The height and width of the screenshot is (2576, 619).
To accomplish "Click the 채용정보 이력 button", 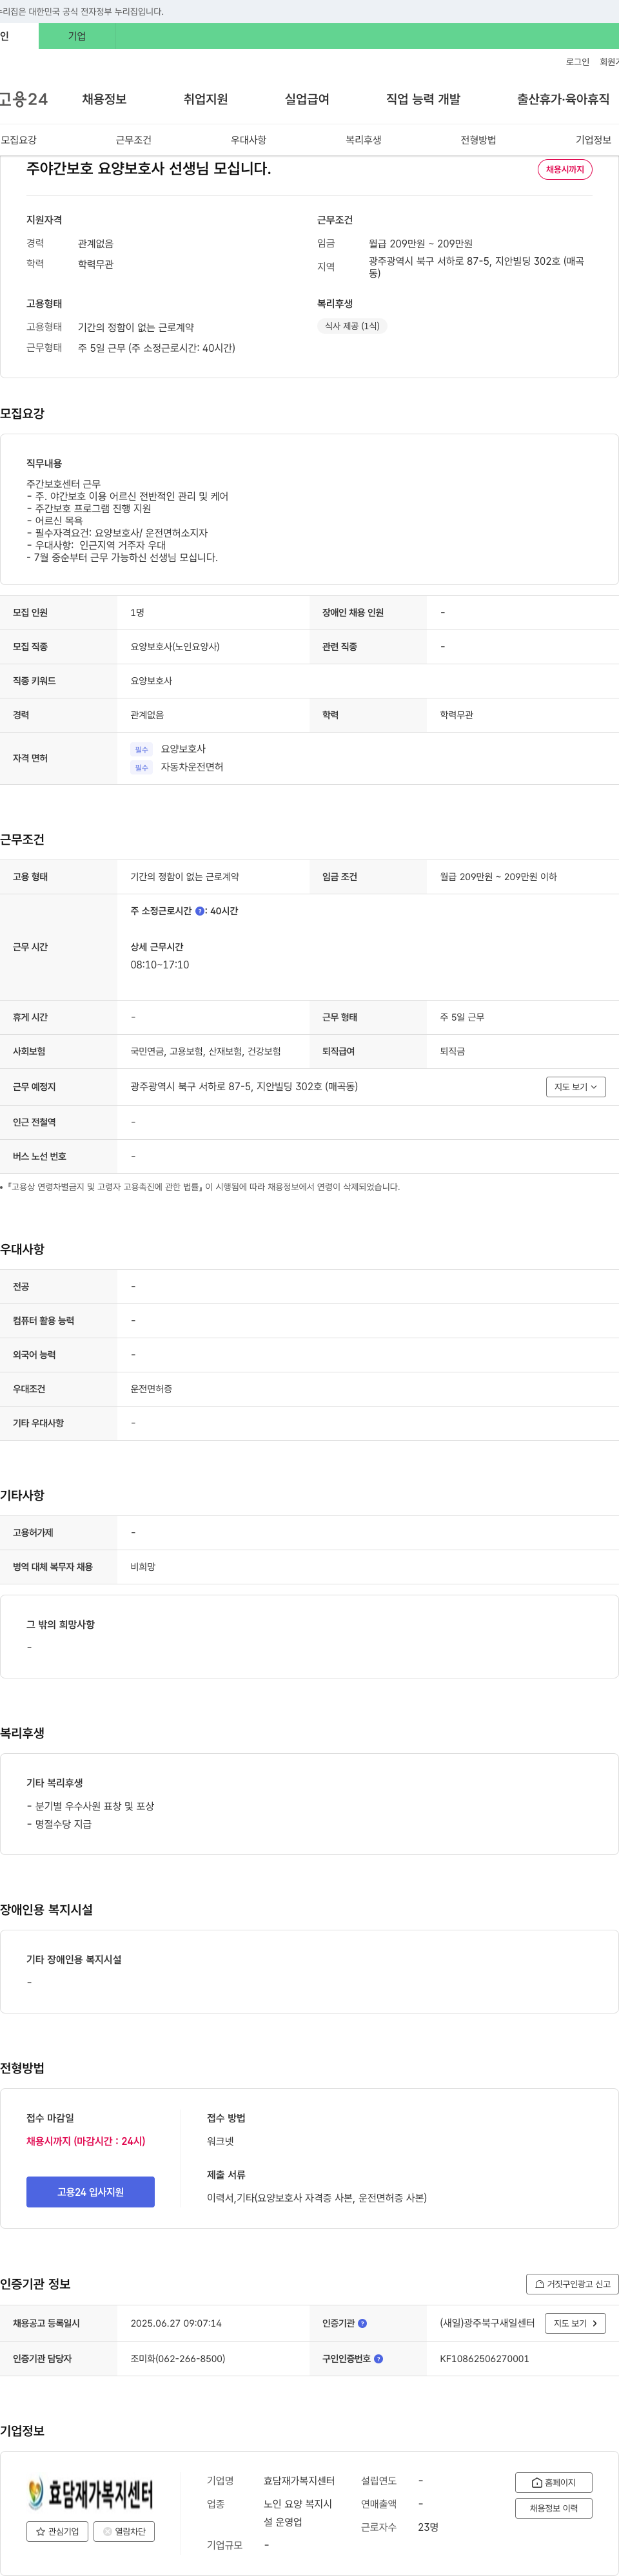I will pyautogui.click(x=553, y=2508).
